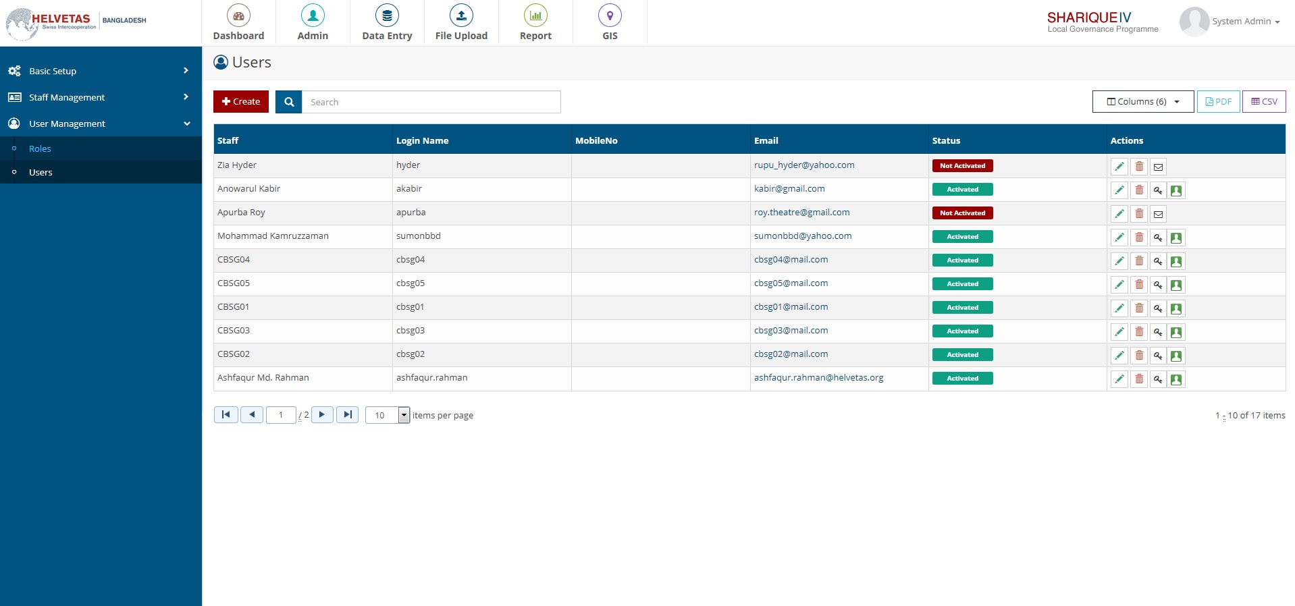Click the search magnifier button

coord(289,102)
